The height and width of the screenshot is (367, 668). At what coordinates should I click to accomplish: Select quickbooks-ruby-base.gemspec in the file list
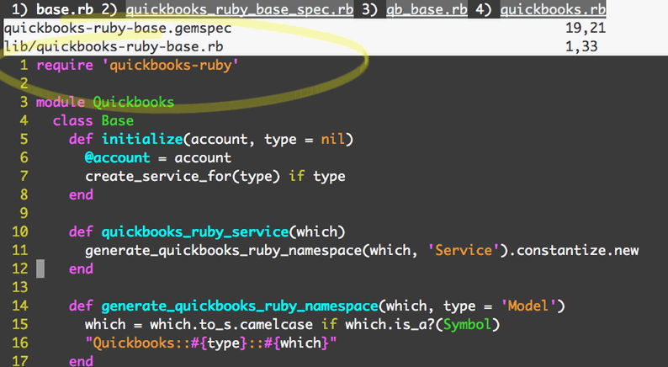[118, 28]
